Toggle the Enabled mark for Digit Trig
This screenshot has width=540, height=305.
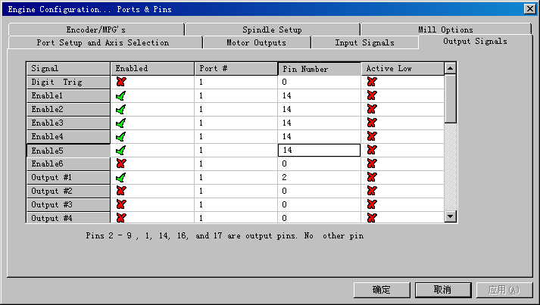(x=121, y=82)
